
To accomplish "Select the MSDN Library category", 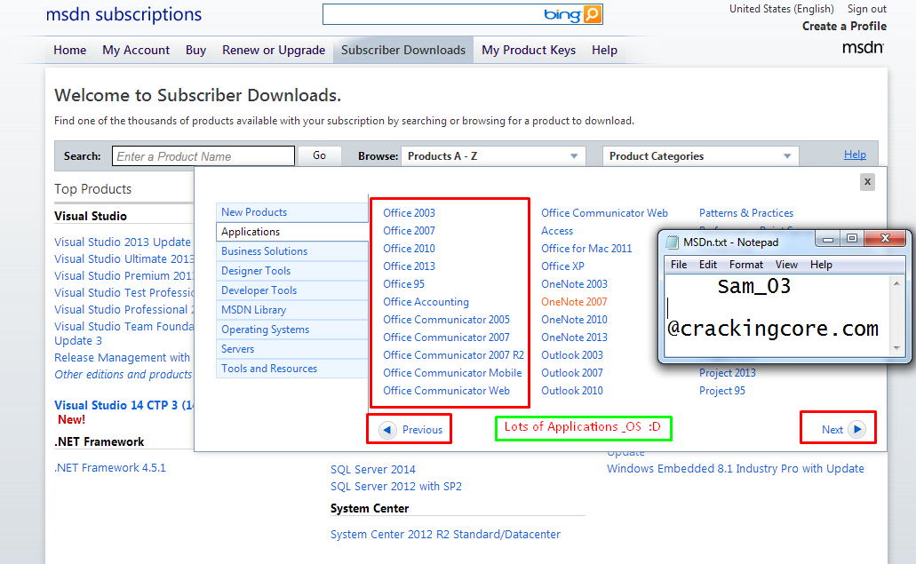I will pyautogui.click(x=292, y=310).
